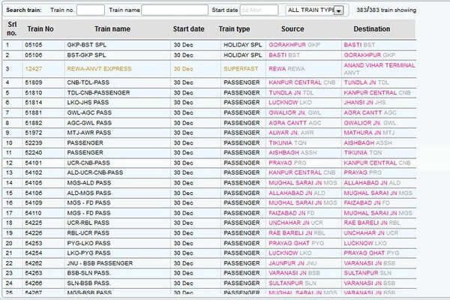
Task: Open MATHURA JN destination station link
Action: tap(361, 132)
